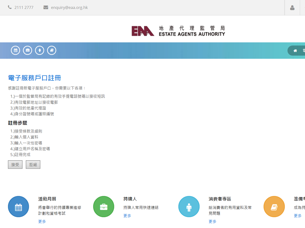This screenshot has width=305, height=228.
Task: Click the large orange book circle icon
Action: pos(274,207)
